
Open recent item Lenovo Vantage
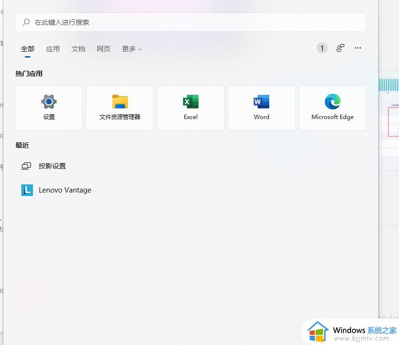[65, 190]
